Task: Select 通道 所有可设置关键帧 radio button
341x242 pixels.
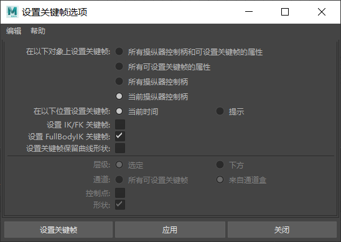Action: (x=119, y=180)
